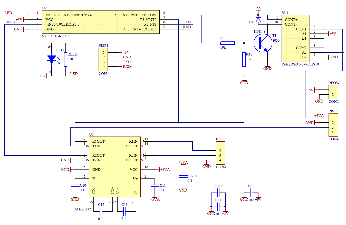Screen dimensions: 346x225
Task: Select the PISP1 connector designator
Action: pyautogui.click(x=103, y=46)
